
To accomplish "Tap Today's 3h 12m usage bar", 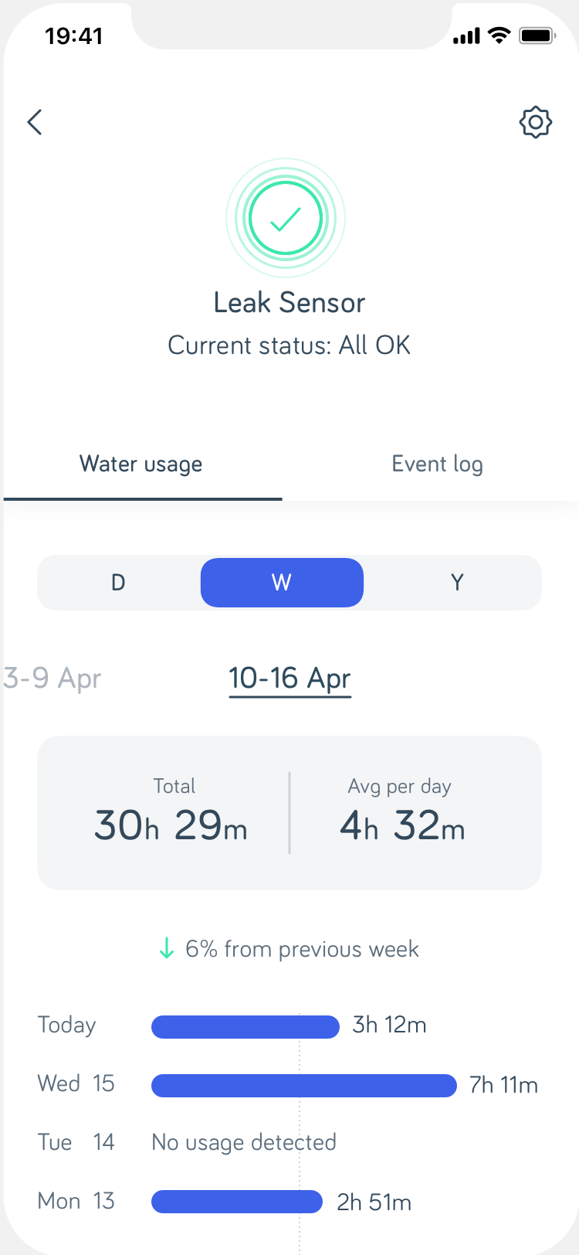I will (x=245, y=1026).
